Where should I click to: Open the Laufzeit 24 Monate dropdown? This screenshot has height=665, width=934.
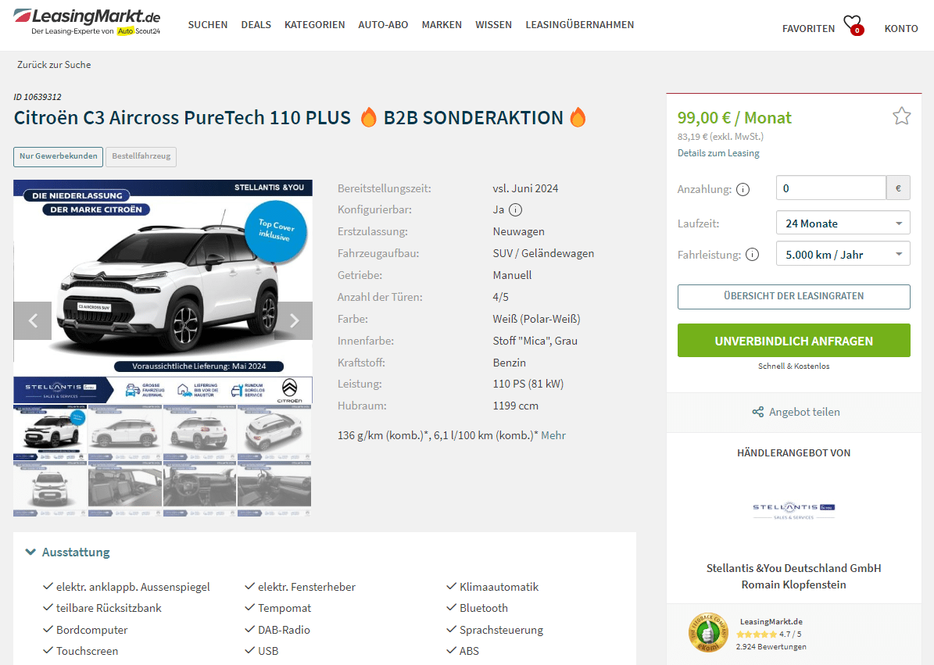[x=843, y=223]
